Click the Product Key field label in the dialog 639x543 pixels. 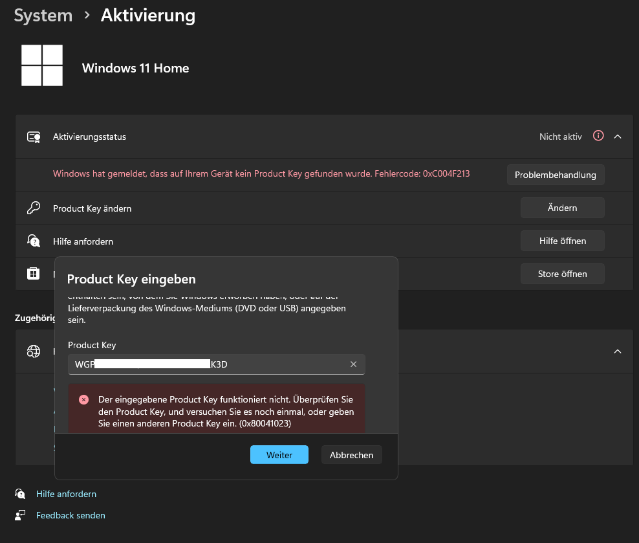pos(92,346)
